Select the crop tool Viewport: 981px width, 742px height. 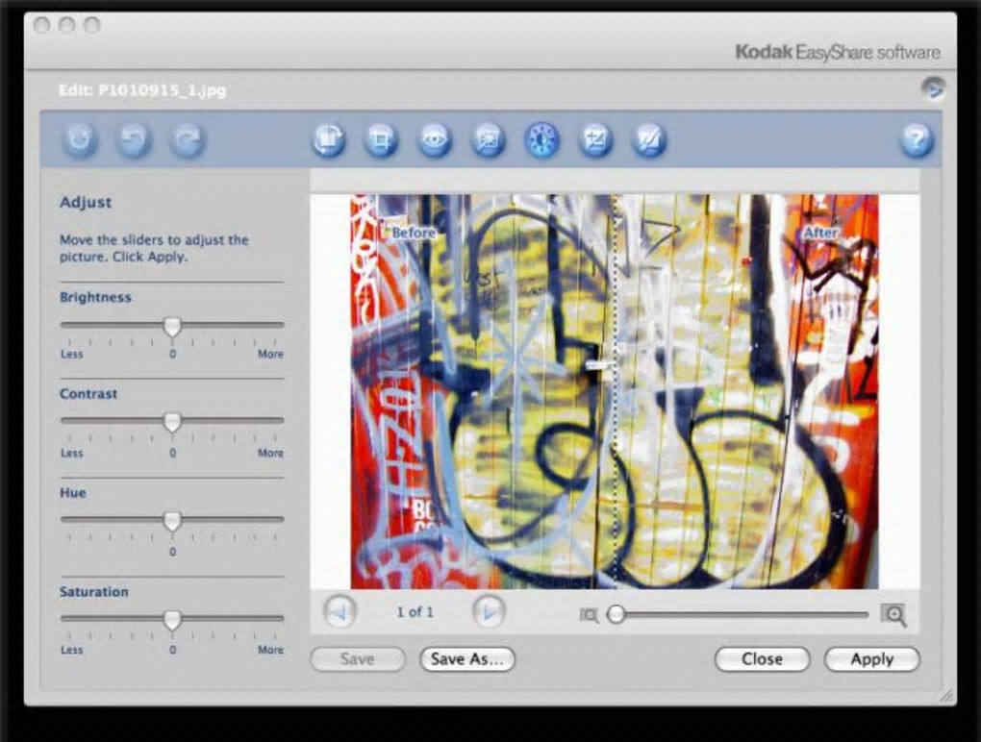tap(381, 138)
